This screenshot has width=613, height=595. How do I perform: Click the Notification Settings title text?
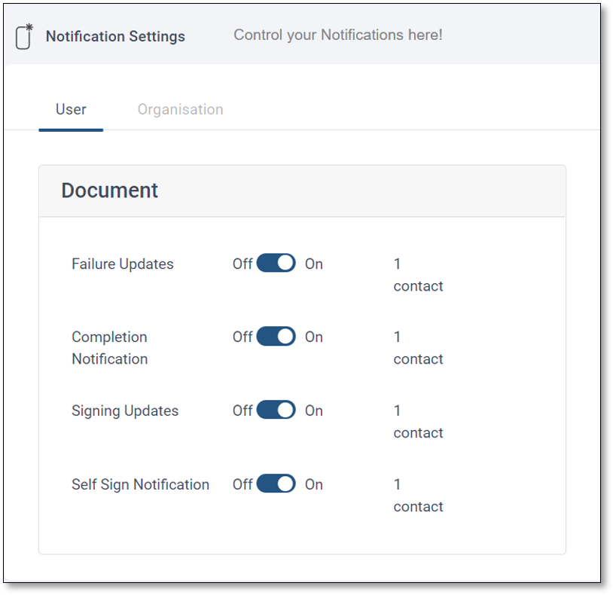pyautogui.click(x=115, y=36)
